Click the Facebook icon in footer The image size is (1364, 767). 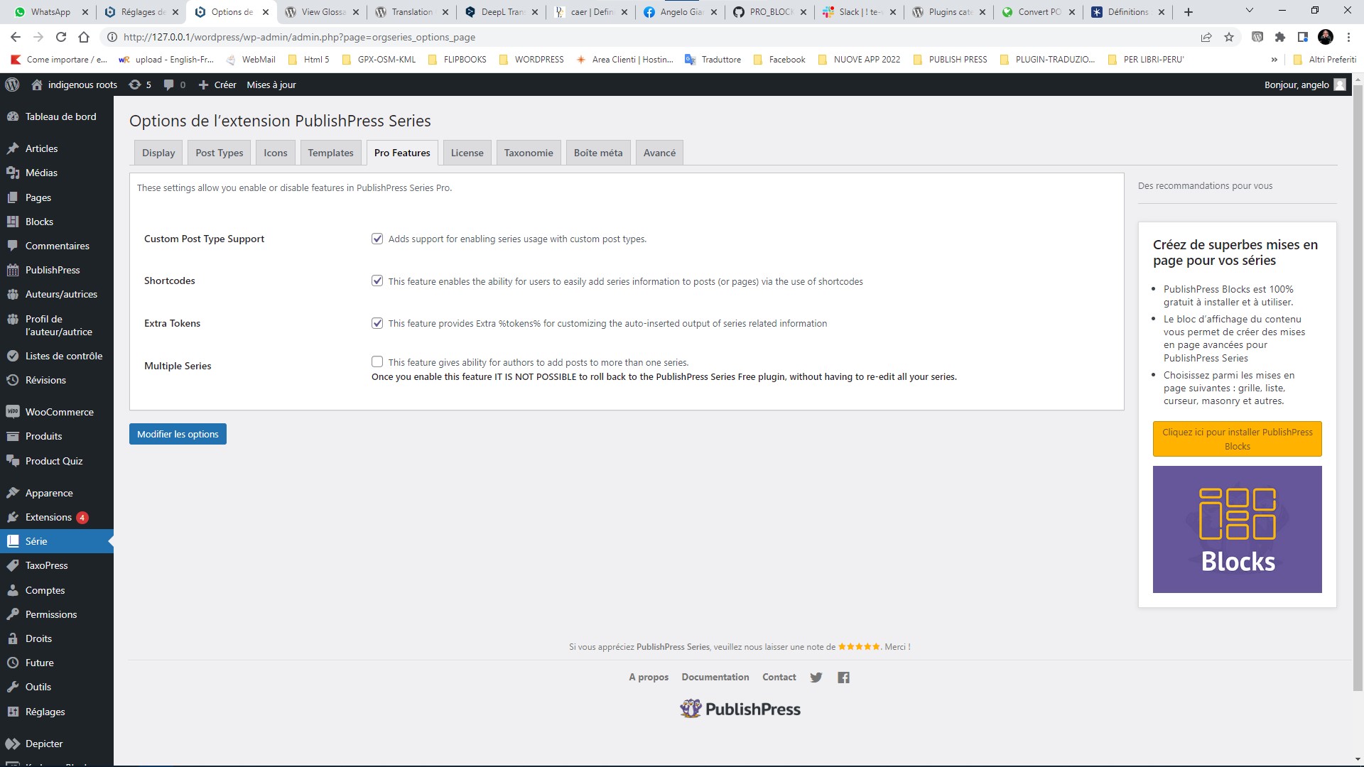(843, 678)
